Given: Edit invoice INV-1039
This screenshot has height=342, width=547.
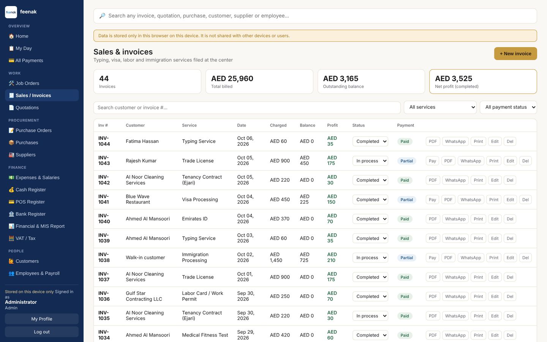Looking at the screenshot, I should pos(495,238).
